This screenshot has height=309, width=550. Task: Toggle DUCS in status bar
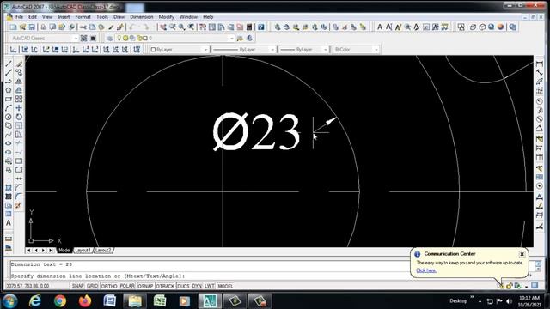pos(183,286)
